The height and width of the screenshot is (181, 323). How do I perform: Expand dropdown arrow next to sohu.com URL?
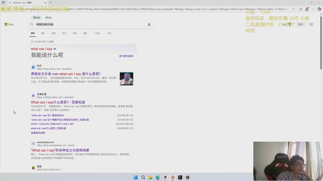pyautogui.click(x=61, y=169)
